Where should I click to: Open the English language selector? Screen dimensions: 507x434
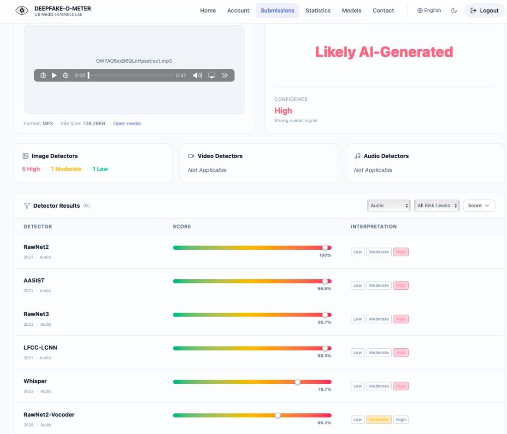point(429,10)
